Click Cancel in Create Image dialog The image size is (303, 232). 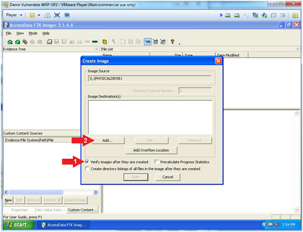tap(168, 177)
